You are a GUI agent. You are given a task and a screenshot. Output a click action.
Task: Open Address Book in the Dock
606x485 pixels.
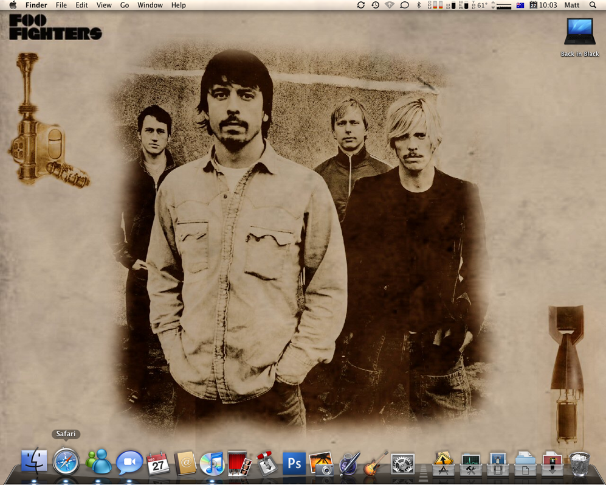pyautogui.click(x=185, y=463)
